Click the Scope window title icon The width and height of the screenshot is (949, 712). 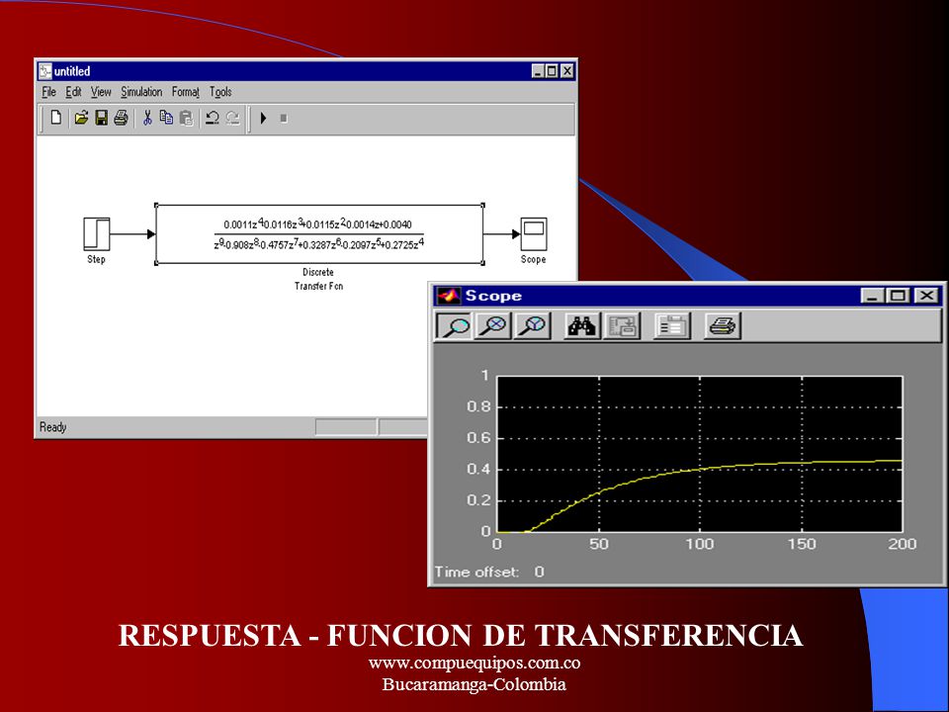click(x=449, y=296)
